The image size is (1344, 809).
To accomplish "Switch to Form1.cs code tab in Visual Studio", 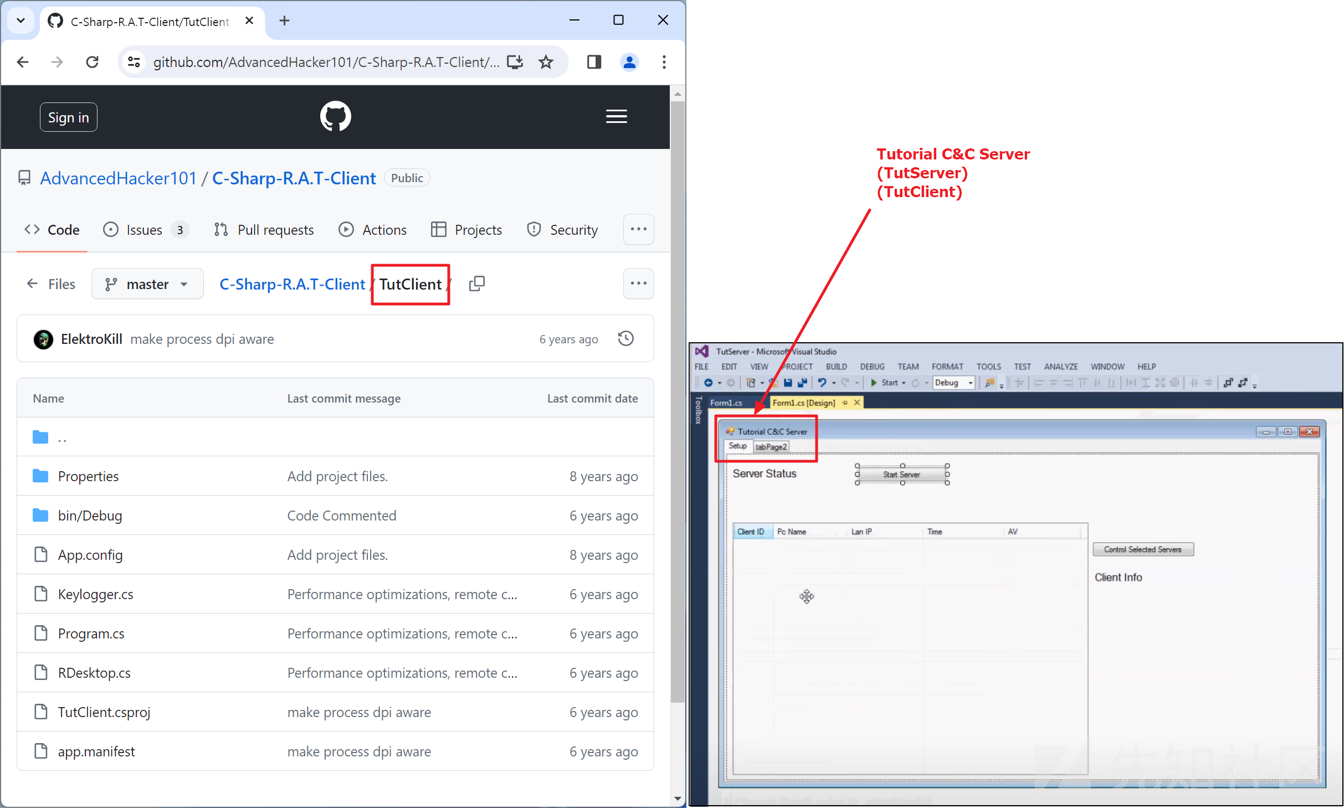I will 726,403.
